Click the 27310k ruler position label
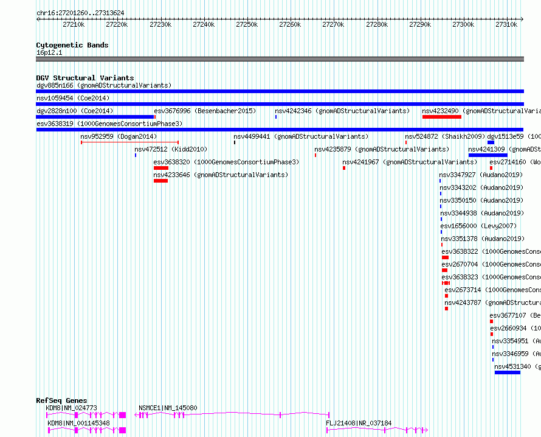This screenshot has width=541, height=437. (506, 24)
